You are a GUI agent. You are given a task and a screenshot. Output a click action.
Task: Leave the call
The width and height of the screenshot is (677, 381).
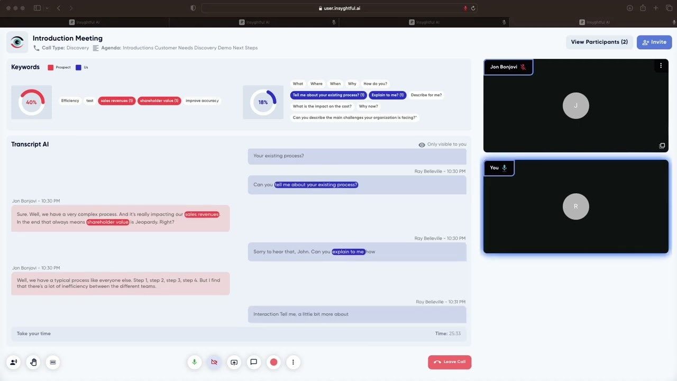pyautogui.click(x=450, y=362)
